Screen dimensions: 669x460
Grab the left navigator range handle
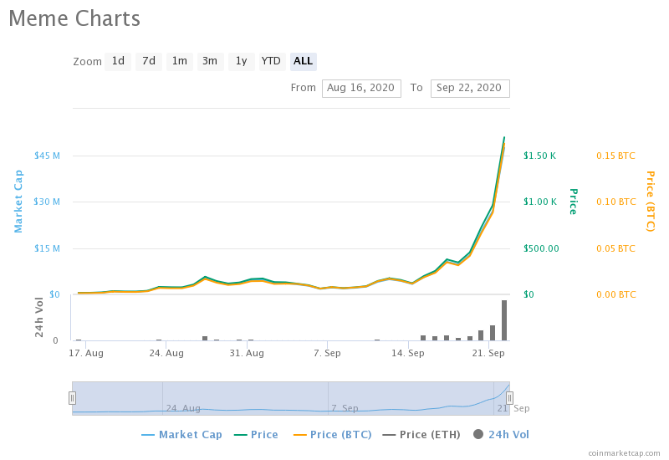tap(72, 398)
